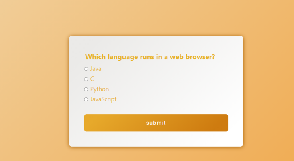Click blank card area below submit button
The image size is (294, 161).
156,139
